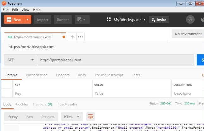Switch to the Params tab
This screenshot has width=204, height=131.
11,75
